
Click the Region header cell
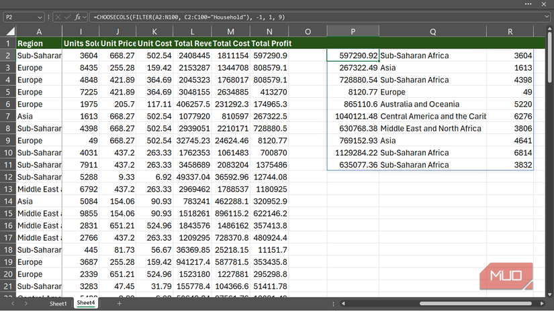tap(39, 44)
